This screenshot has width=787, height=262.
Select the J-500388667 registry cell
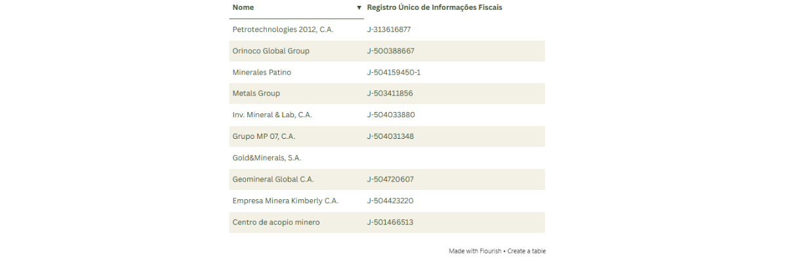pos(391,51)
